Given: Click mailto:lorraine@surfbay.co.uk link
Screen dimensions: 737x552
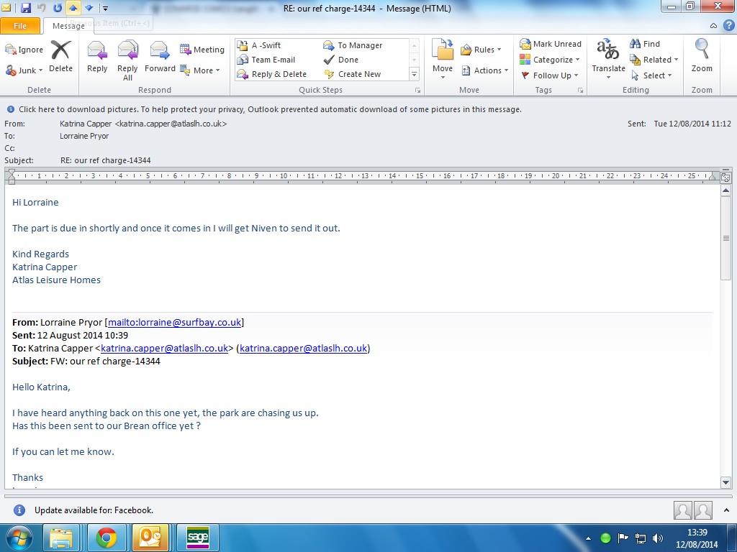Looking at the screenshot, I should click(174, 323).
